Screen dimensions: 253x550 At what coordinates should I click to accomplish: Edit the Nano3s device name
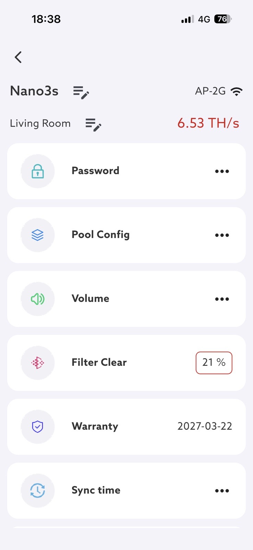[81, 92]
